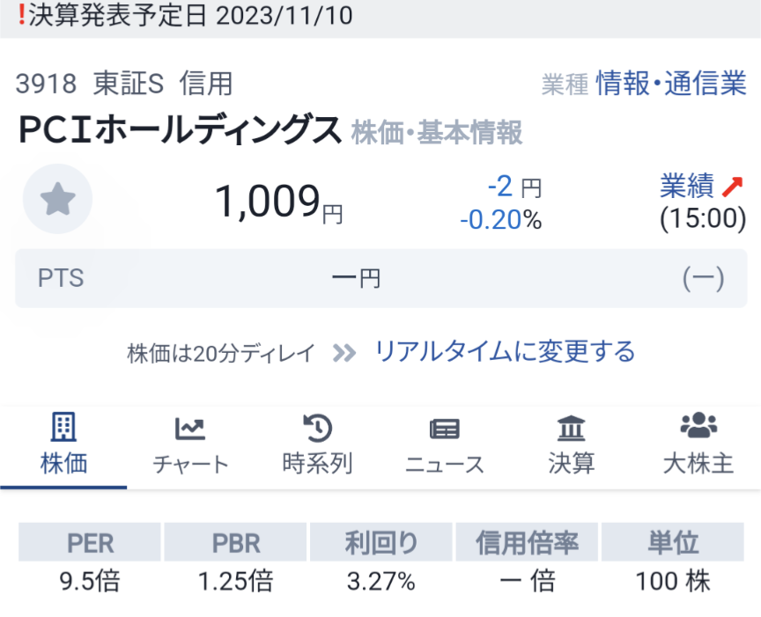Click the 利回り column header
This screenshot has width=761, height=617.
pos(380,543)
